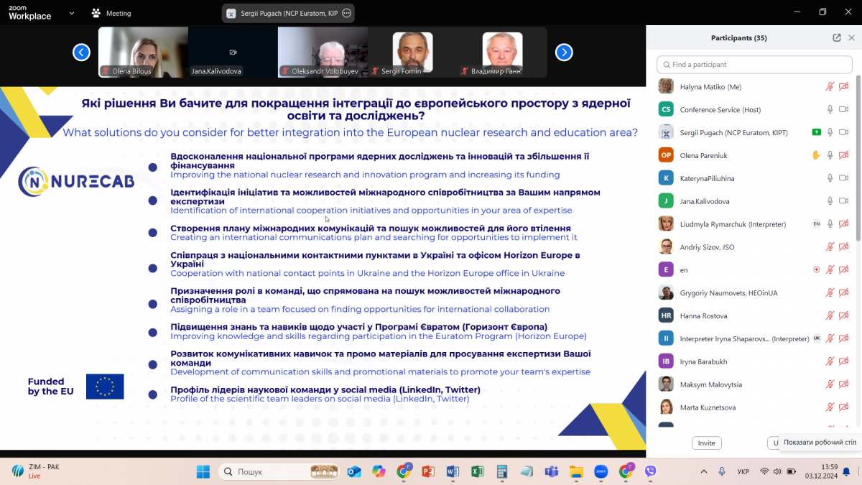Toggle mute status for Hanna Rostova
Screen dimensions: 862x485
point(830,315)
